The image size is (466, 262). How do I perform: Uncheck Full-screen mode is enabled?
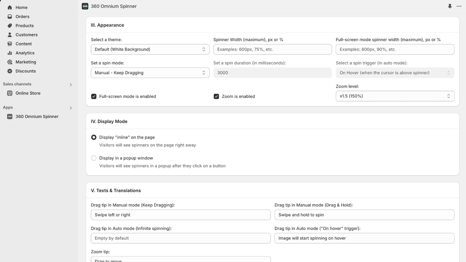94,96
